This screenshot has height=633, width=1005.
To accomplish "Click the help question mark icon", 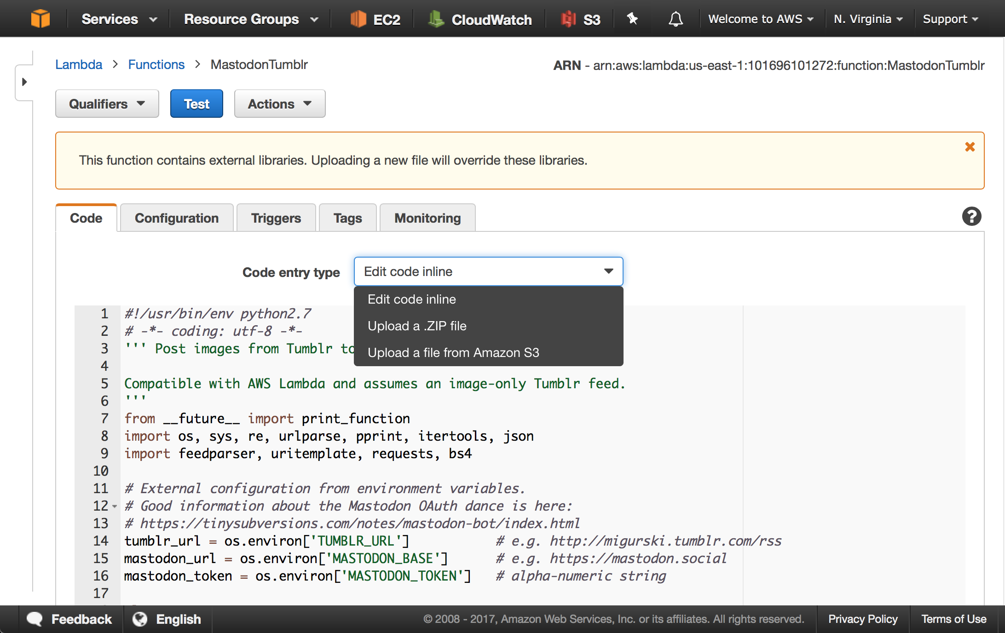I will tap(971, 217).
